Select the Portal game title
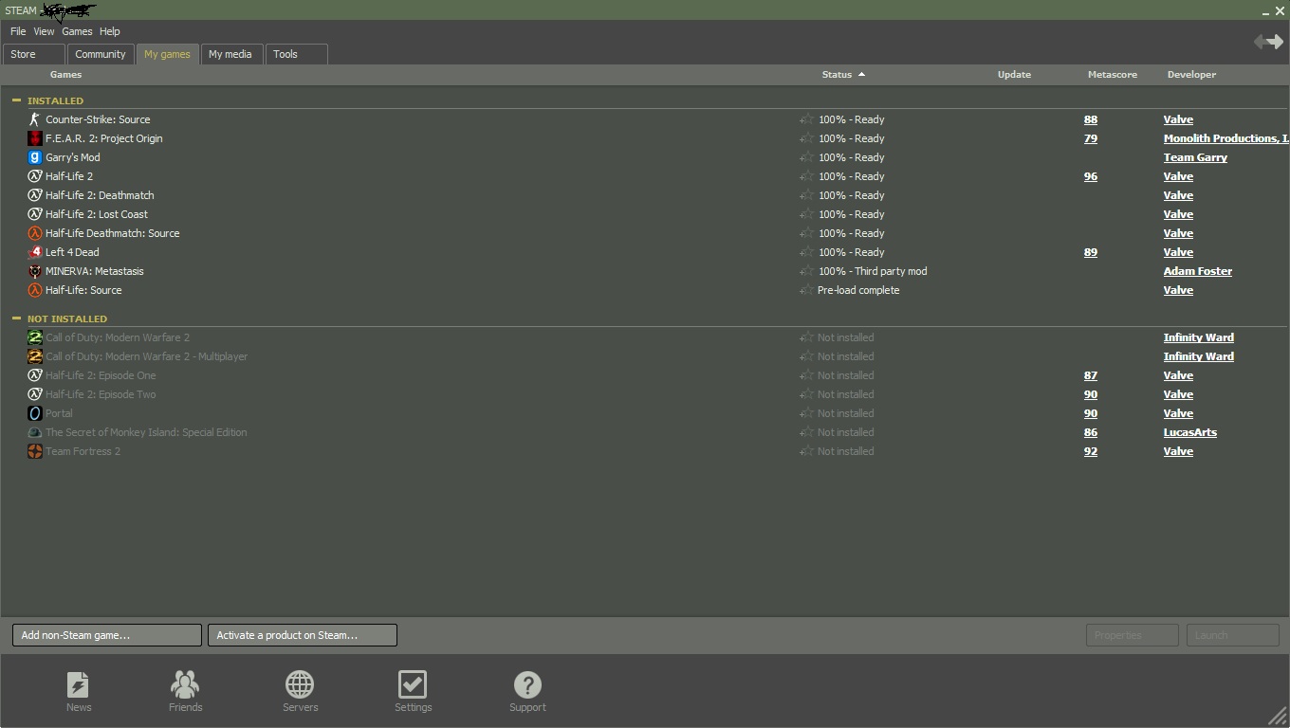This screenshot has height=728, width=1290. tap(59, 413)
